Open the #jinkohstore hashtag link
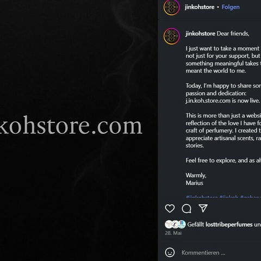Viewport: 261px width, 261px height. click(202, 197)
